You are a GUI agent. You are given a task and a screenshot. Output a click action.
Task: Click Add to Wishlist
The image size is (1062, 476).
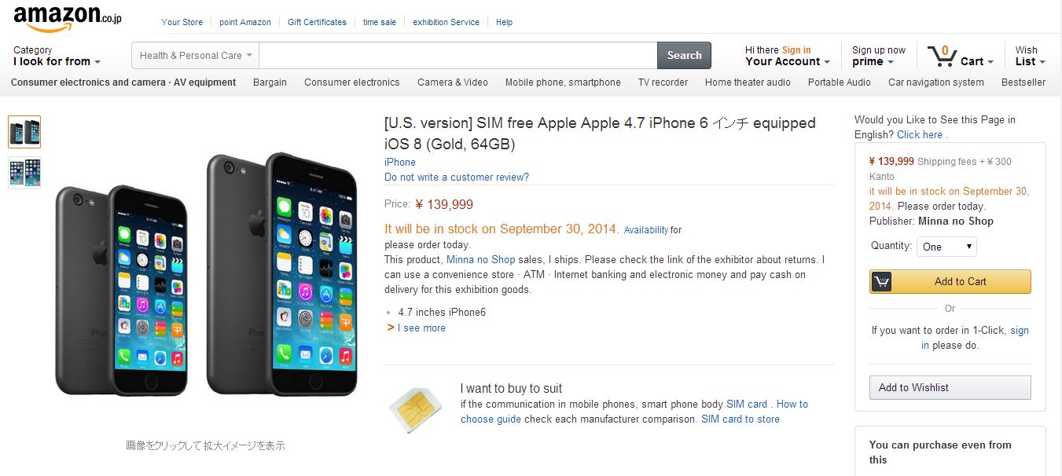(950, 387)
